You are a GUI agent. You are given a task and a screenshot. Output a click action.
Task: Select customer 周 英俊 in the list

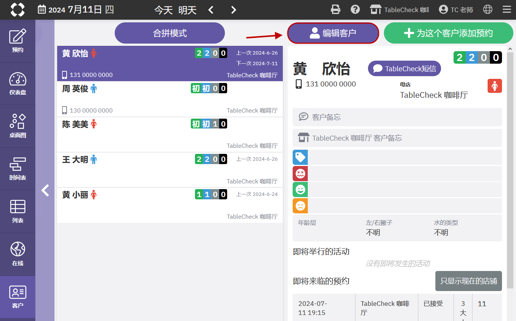tap(170, 99)
